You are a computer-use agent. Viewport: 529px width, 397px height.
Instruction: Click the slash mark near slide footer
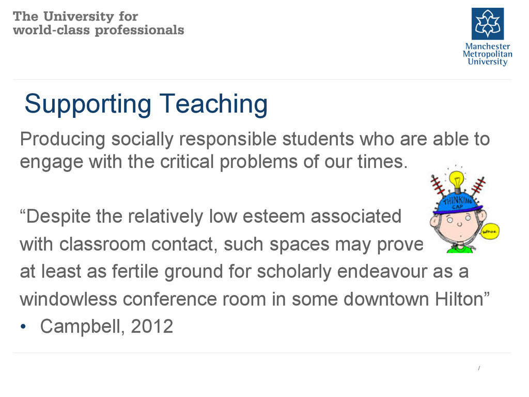click(479, 368)
